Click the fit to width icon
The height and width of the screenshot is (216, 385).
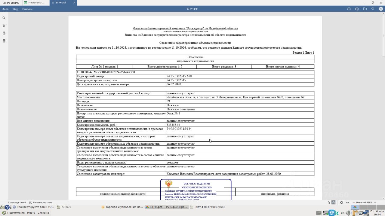pos(347,202)
